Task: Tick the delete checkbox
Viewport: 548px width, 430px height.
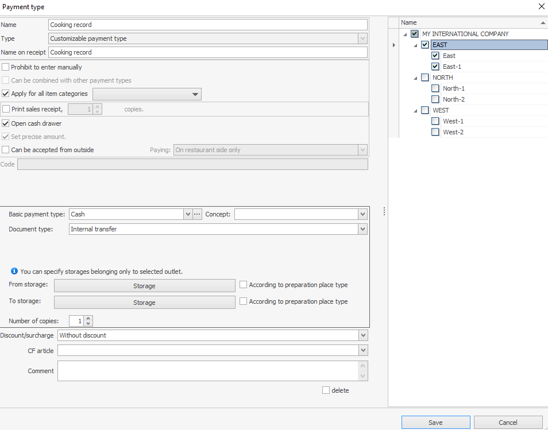Action: click(326, 390)
